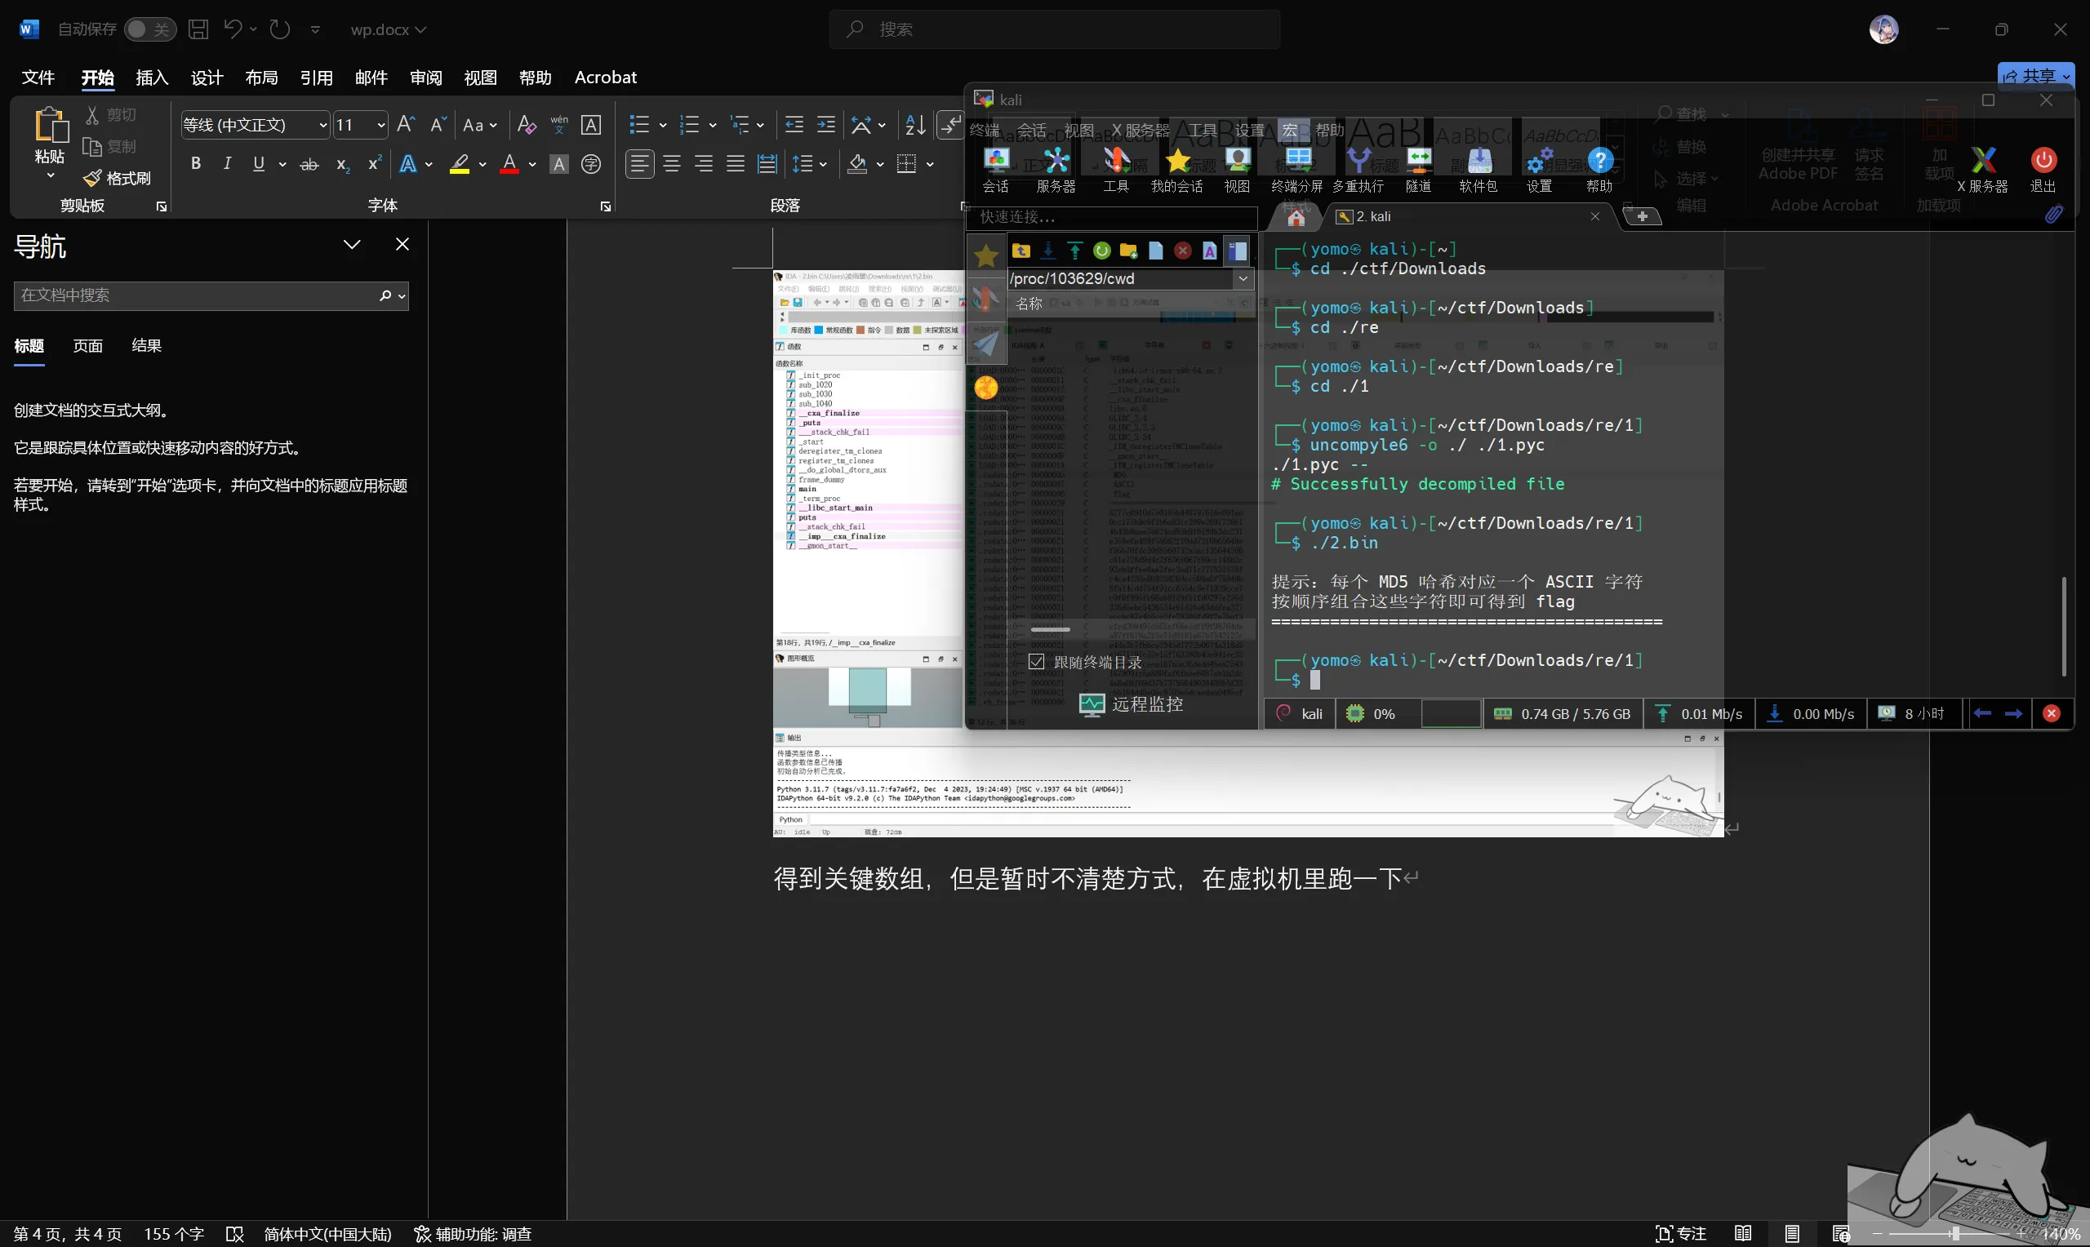Open the font name 等线 dropdown

[x=322, y=125]
